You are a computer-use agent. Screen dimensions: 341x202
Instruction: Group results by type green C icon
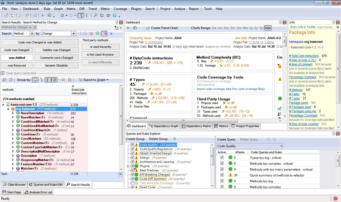pyautogui.click(x=54, y=80)
